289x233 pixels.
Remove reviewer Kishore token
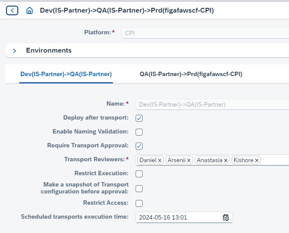[256, 160]
